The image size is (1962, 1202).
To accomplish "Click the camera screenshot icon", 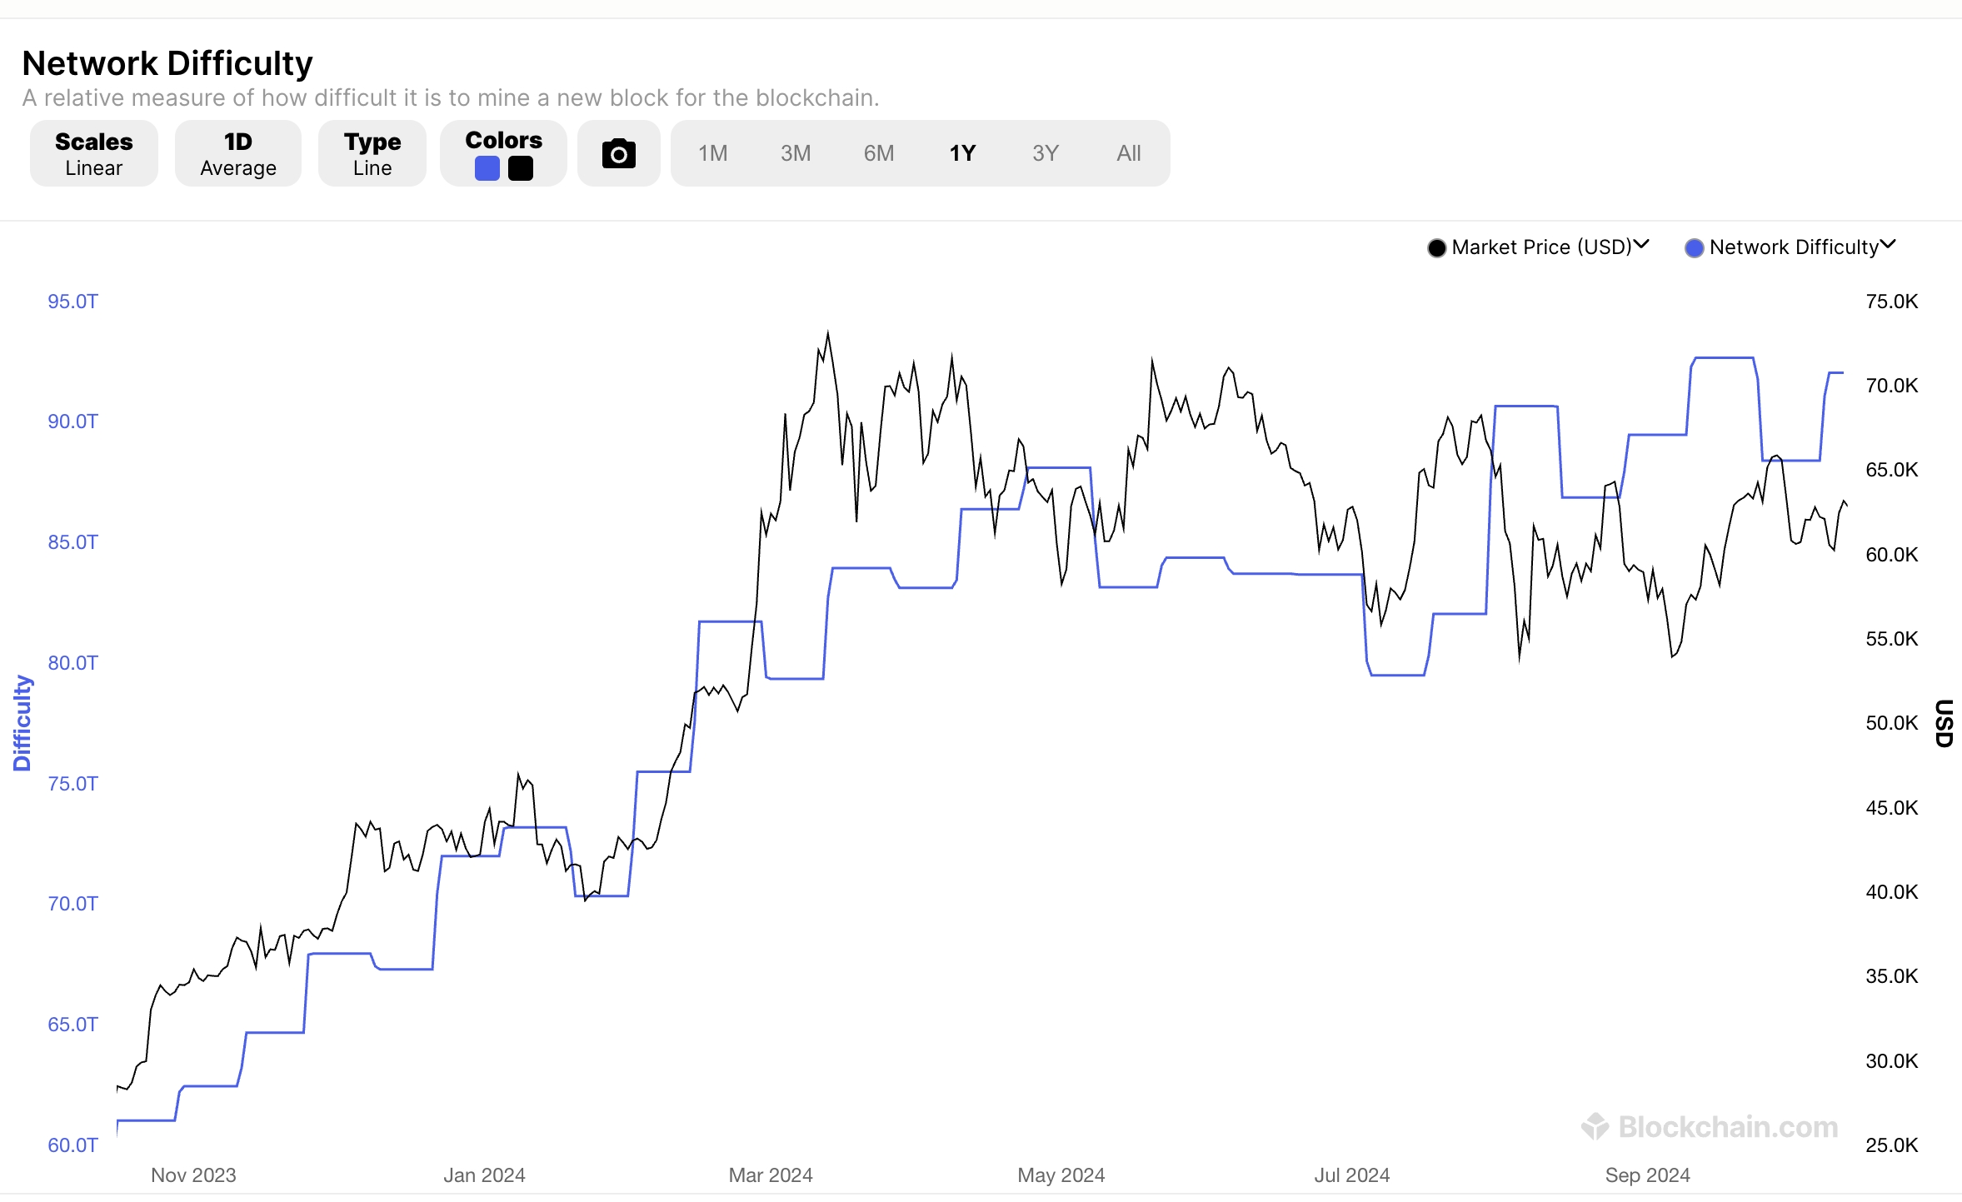I will tap(617, 153).
